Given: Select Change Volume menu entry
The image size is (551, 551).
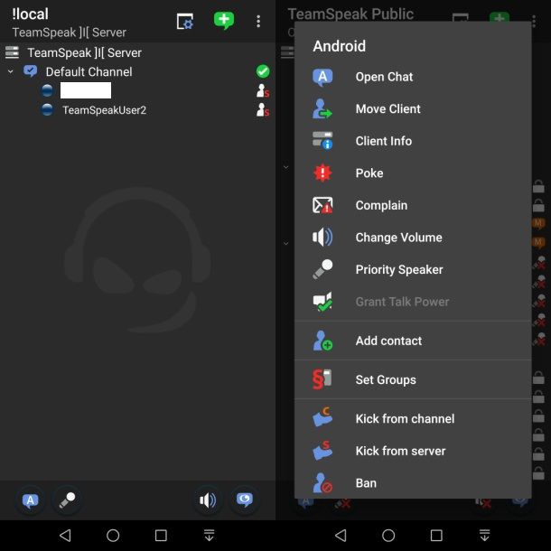Looking at the screenshot, I should coord(413,238).
